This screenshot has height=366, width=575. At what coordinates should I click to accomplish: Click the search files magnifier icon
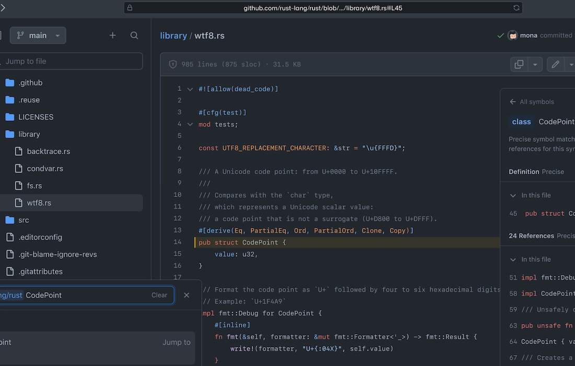pos(134,36)
